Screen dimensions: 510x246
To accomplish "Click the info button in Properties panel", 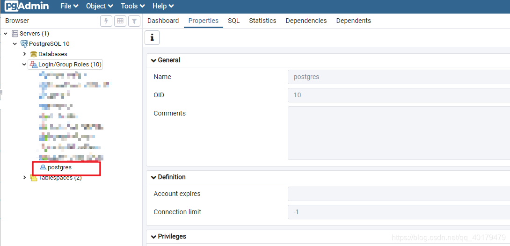I will pyautogui.click(x=152, y=38).
